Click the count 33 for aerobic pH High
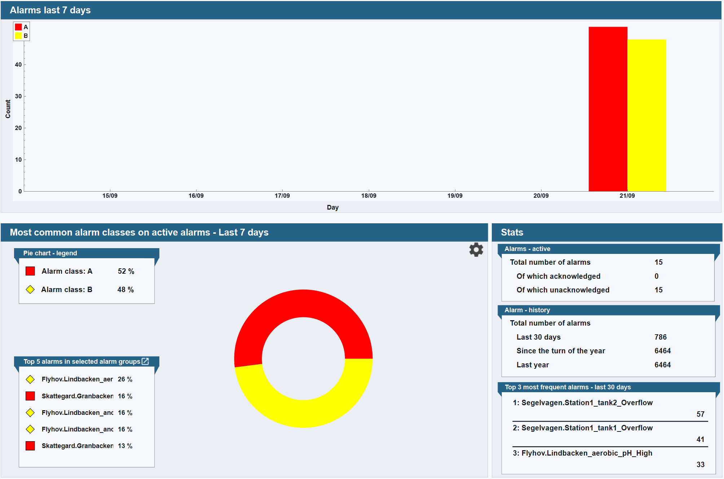 (700, 465)
